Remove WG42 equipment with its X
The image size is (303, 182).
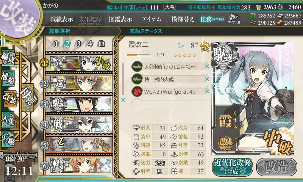click(x=207, y=91)
